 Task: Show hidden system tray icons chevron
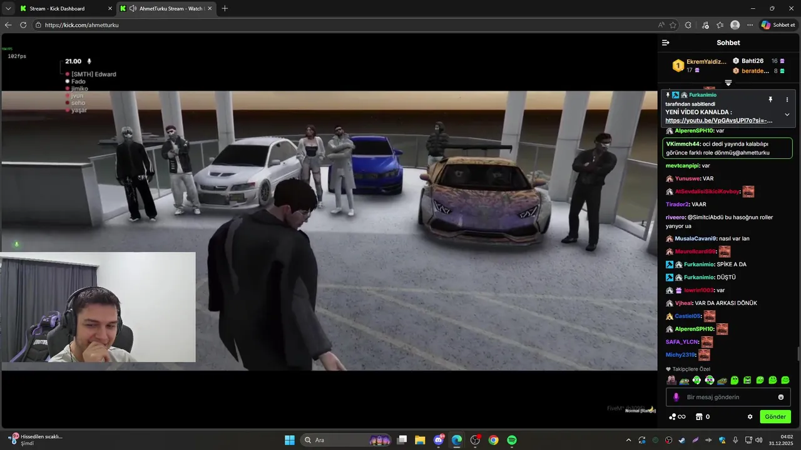628,440
